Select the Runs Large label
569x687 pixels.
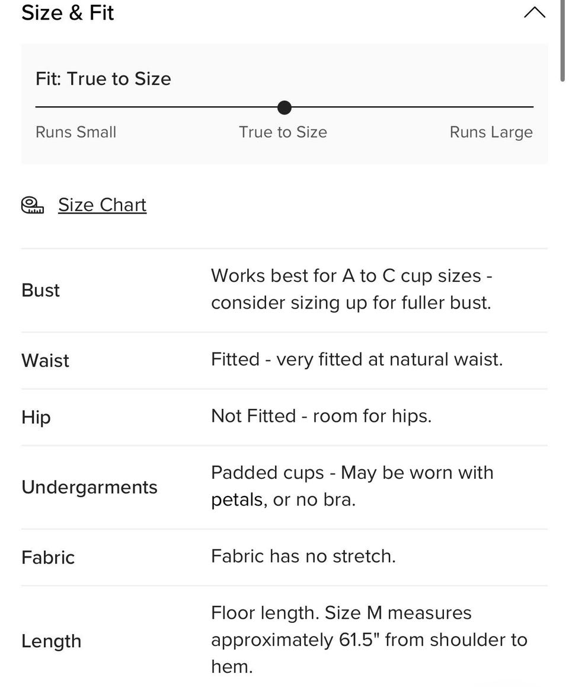click(x=491, y=132)
